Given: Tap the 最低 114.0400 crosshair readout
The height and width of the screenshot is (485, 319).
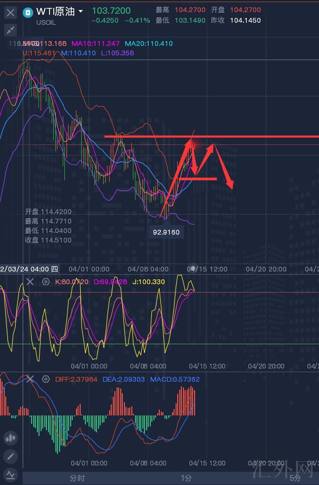Looking at the screenshot, I should (x=49, y=230).
